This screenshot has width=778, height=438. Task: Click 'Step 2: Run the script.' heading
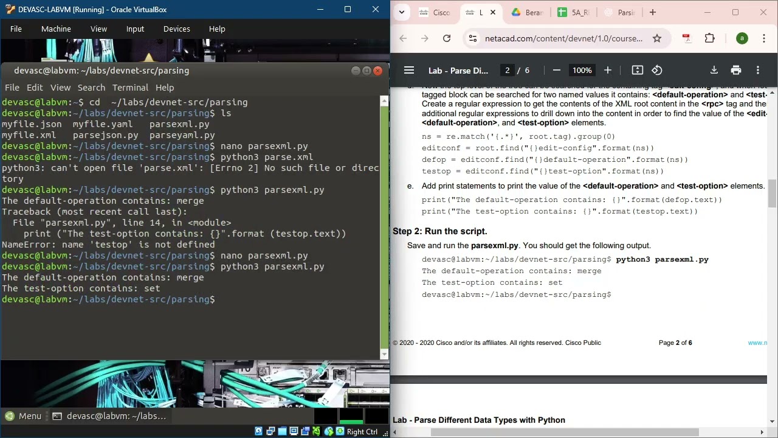click(x=440, y=231)
